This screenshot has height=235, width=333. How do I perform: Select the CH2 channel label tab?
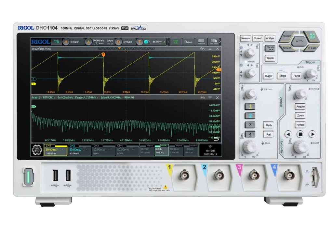72,146
